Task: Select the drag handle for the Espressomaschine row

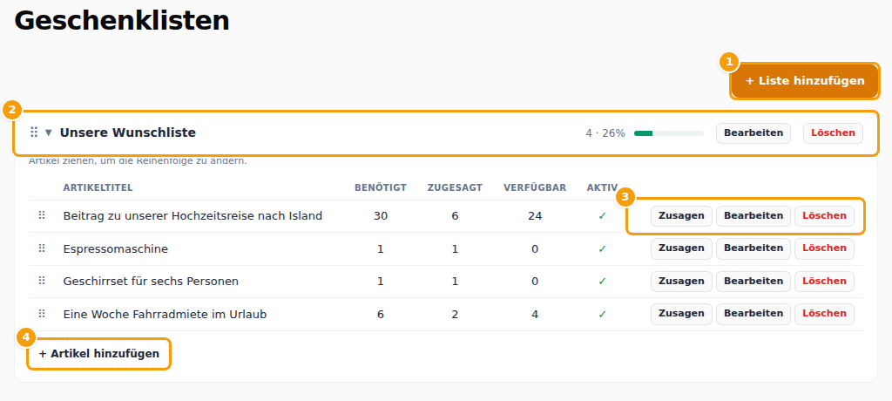Action: tap(42, 248)
